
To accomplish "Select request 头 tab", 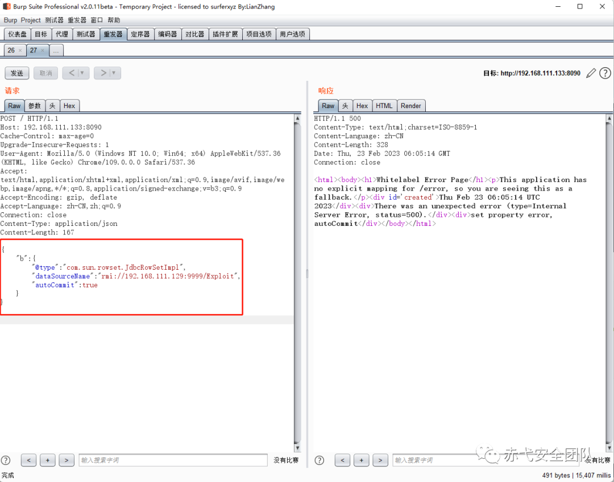I will [52, 106].
